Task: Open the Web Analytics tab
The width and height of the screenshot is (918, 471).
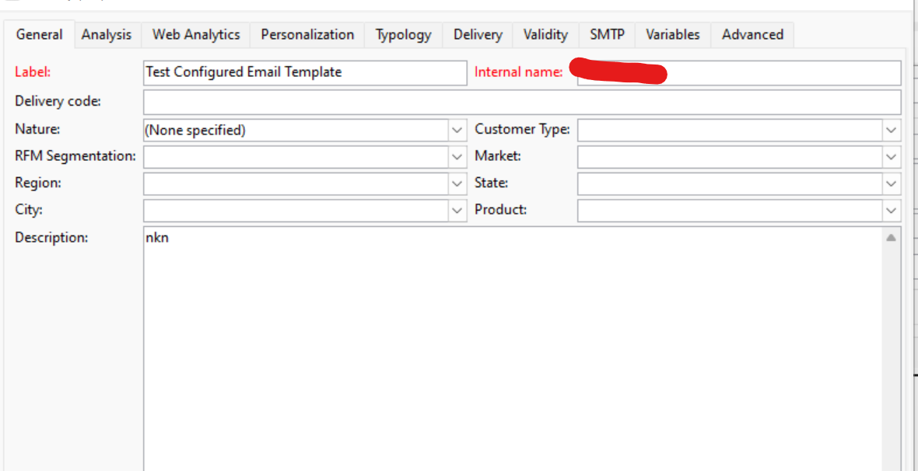Action: 196,35
